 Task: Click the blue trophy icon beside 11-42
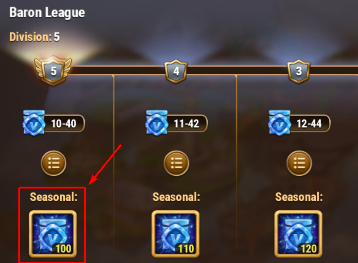[x=157, y=123]
